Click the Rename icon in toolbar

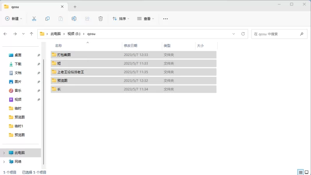74,19
